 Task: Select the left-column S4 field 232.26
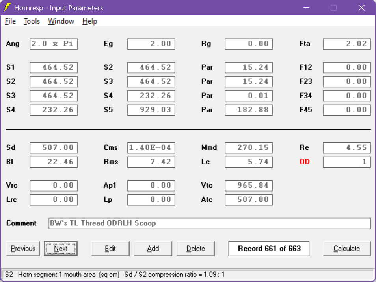pos(54,110)
